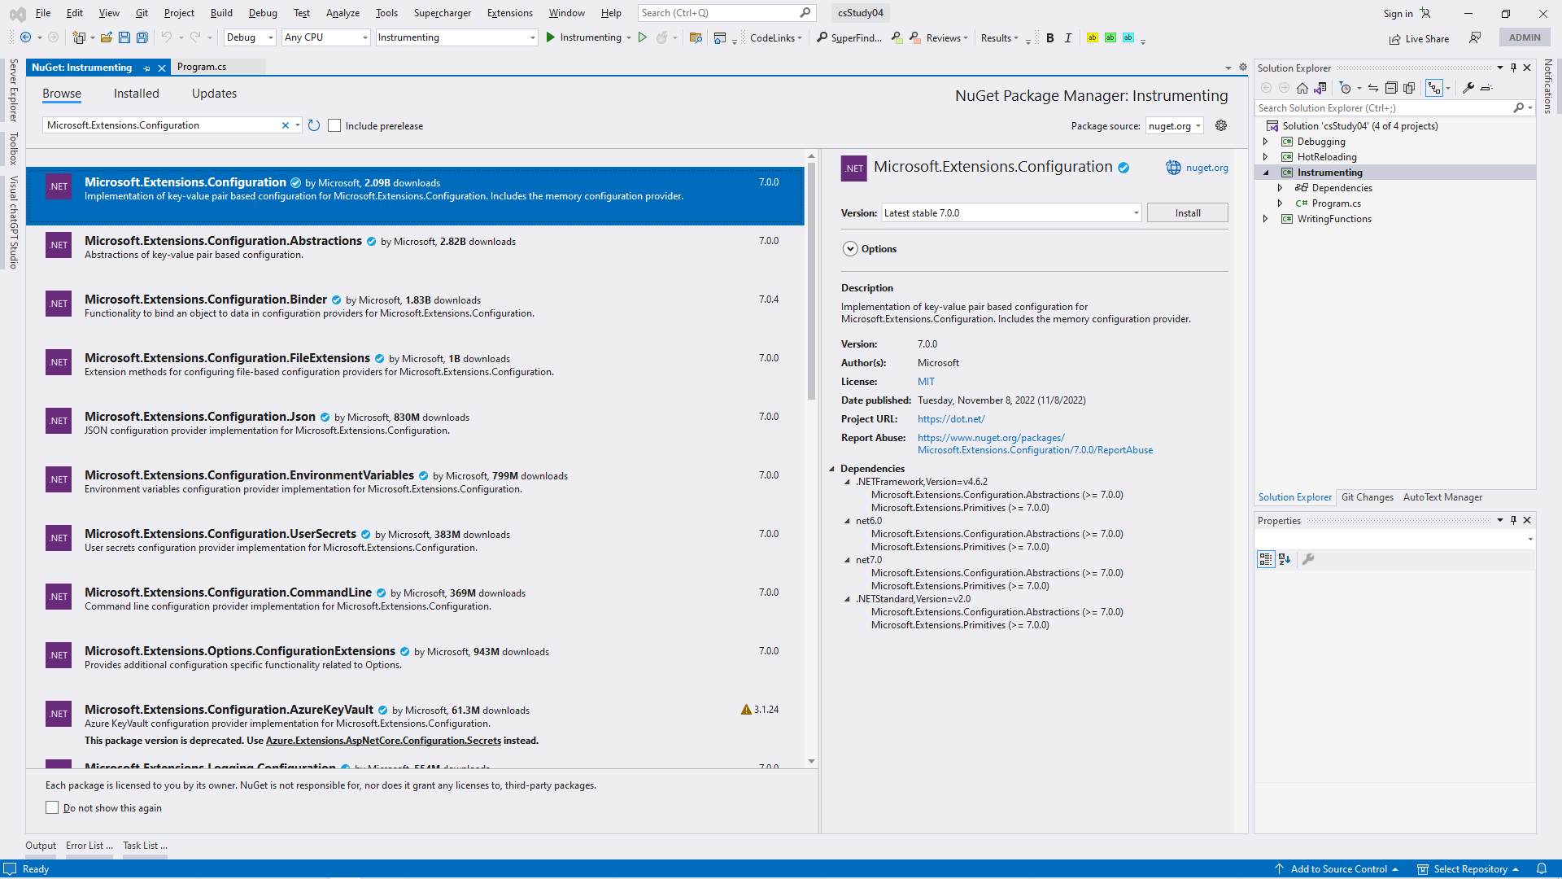This screenshot has width=1562, height=879.
Task: Open the Extensions menu
Action: coord(509,13)
